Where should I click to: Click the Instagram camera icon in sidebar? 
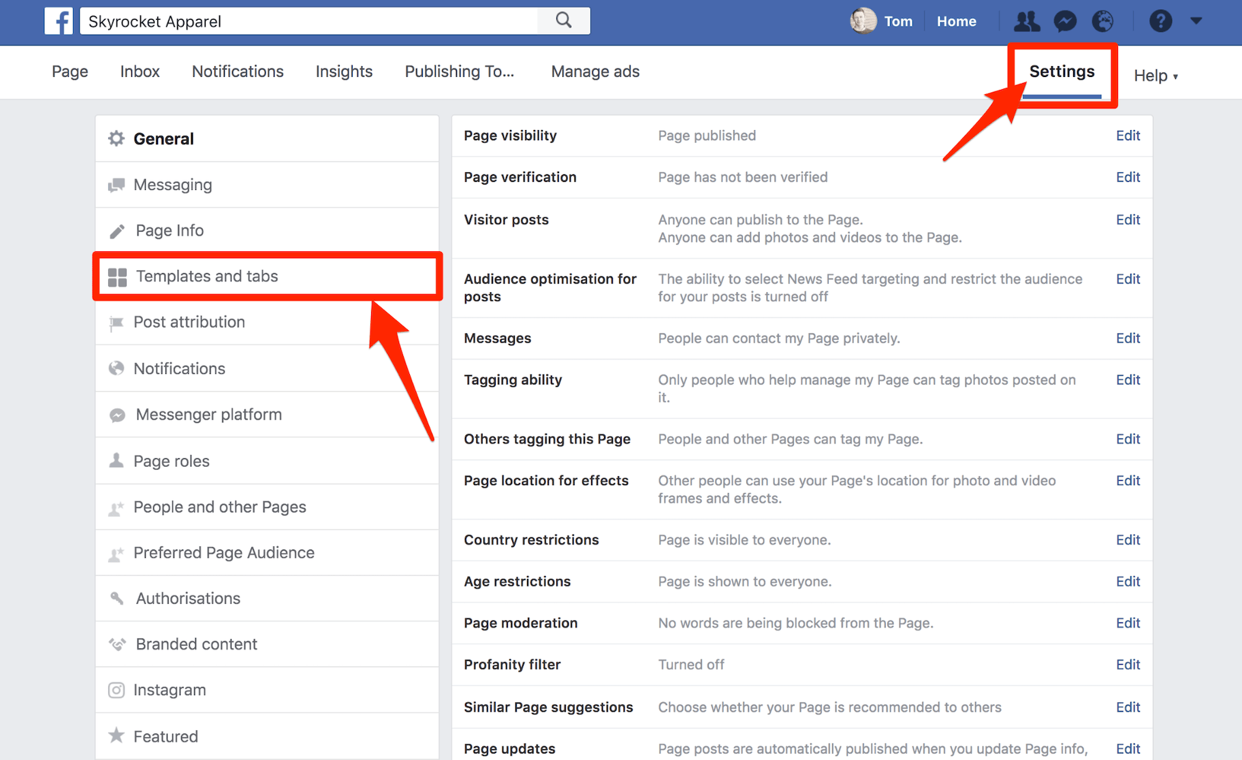(x=116, y=690)
